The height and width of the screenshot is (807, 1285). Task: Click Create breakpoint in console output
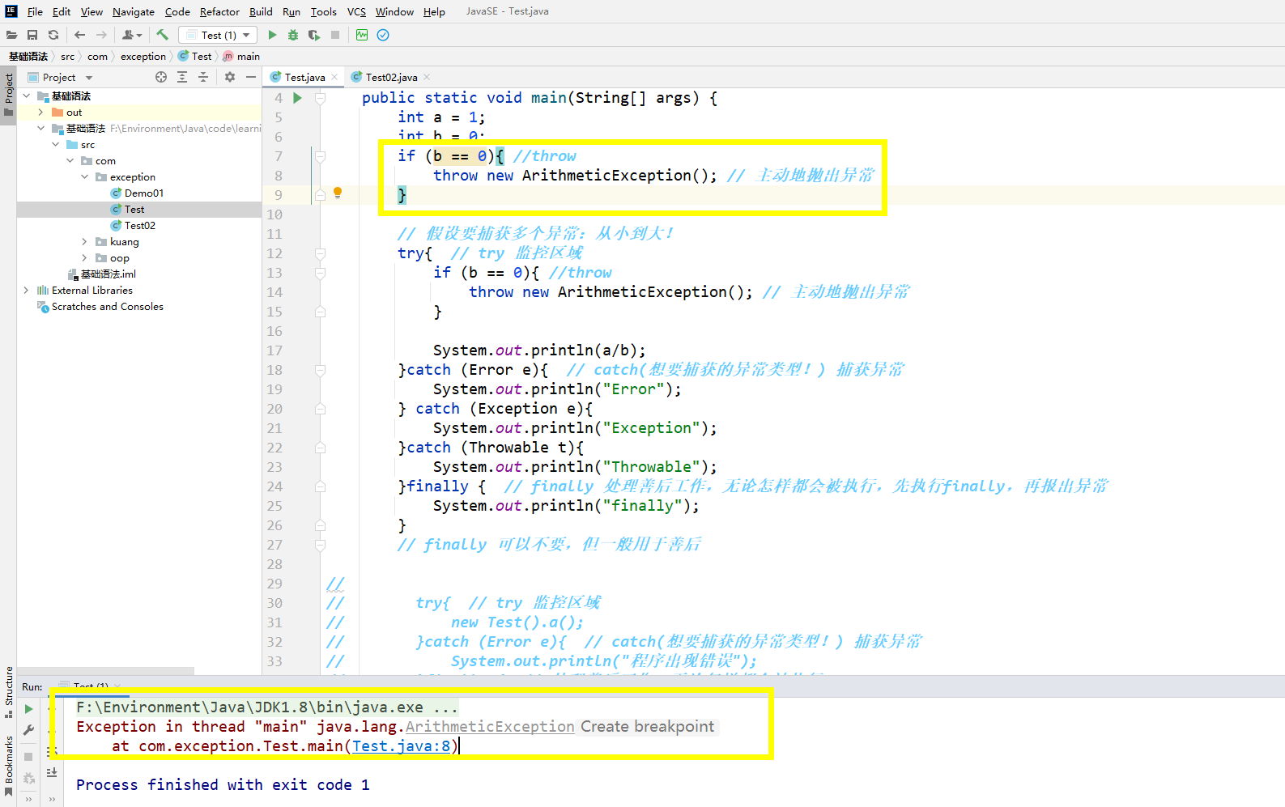coord(647,727)
